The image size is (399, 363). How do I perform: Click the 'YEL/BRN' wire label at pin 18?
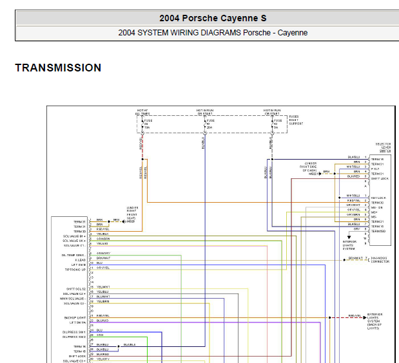[x=102, y=301]
